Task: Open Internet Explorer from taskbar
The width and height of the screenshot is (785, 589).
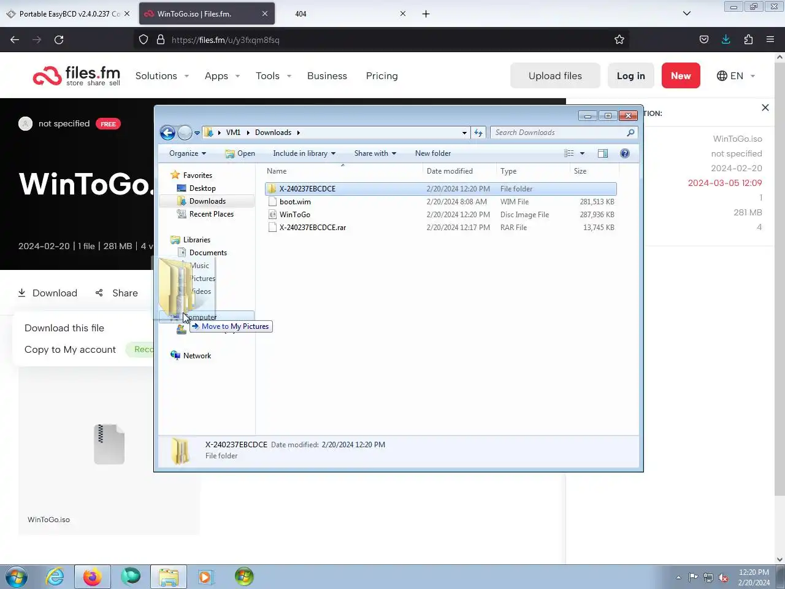Action: pyautogui.click(x=55, y=577)
